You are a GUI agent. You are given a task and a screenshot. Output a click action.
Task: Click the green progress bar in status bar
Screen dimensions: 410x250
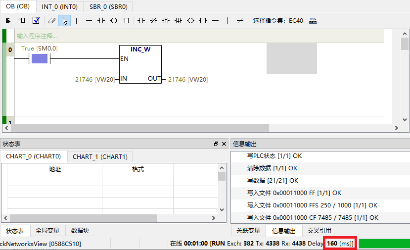384,244
